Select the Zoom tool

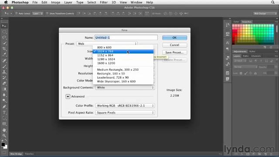(x=4, y=136)
